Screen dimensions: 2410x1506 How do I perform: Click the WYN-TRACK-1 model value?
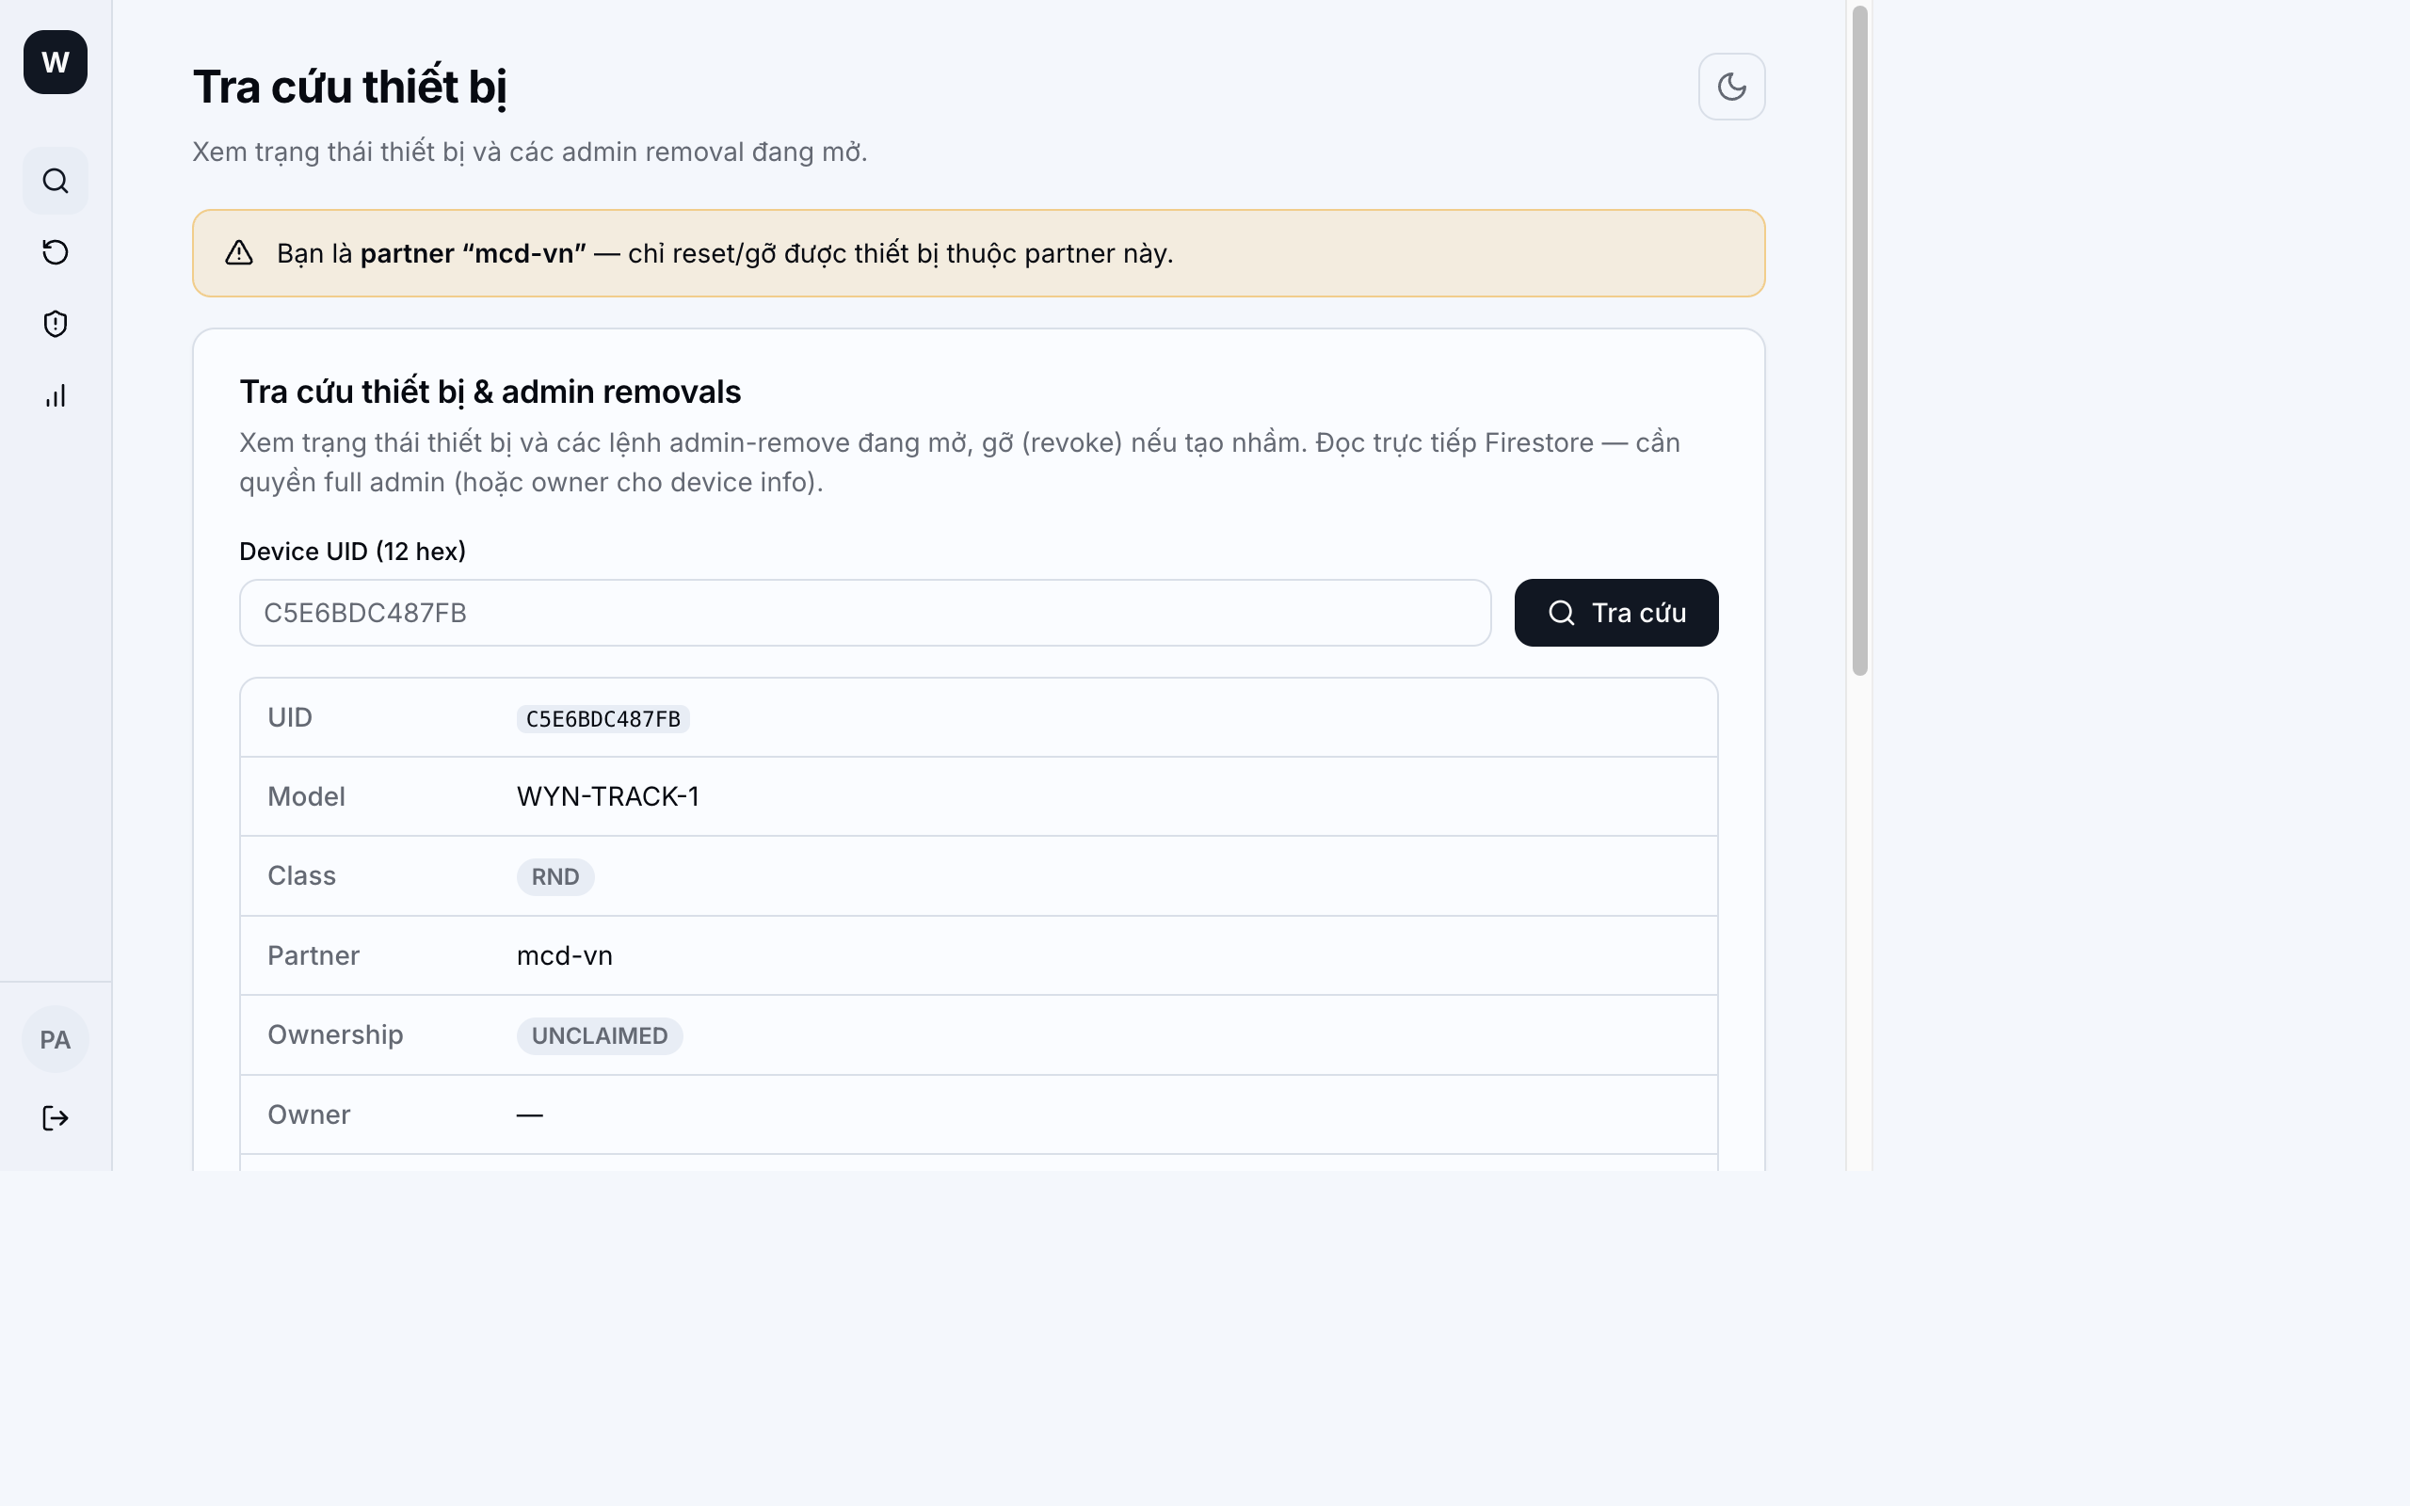pyautogui.click(x=607, y=796)
